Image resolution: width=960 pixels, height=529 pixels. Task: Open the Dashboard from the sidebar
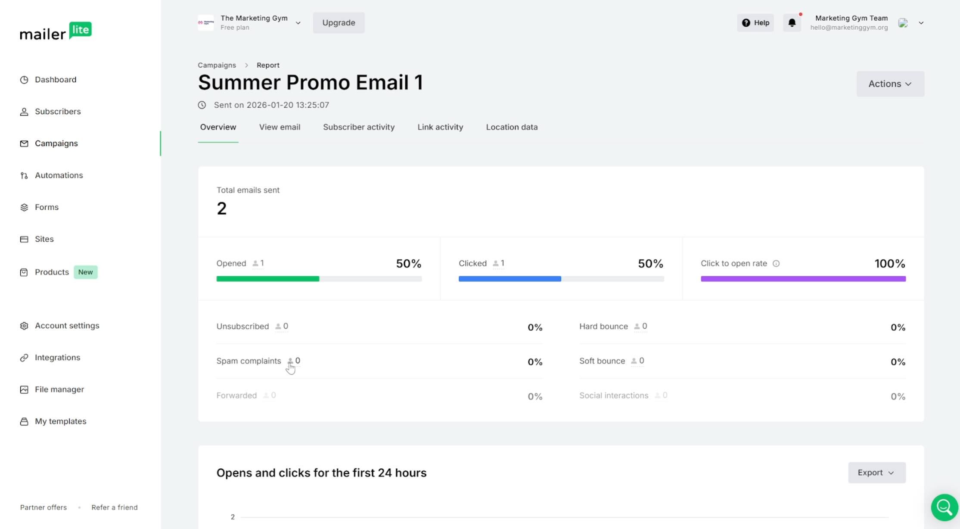click(24, 80)
